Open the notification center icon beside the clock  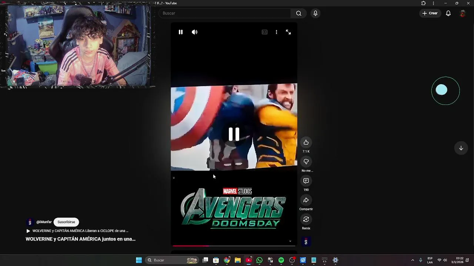(x=467, y=260)
